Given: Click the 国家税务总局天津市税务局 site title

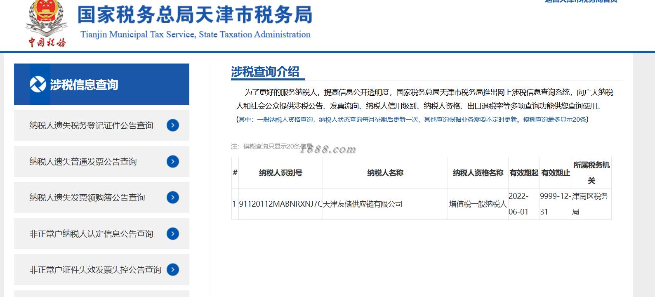Looking at the screenshot, I should (x=195, y=14).
